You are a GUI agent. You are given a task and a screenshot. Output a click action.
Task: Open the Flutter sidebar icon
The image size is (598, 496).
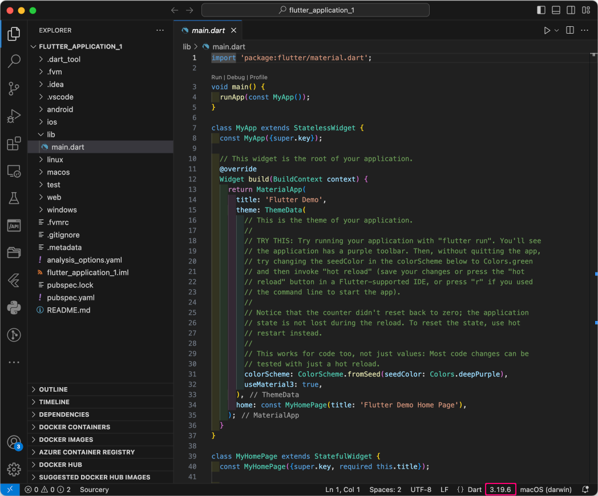pos(14,280)
